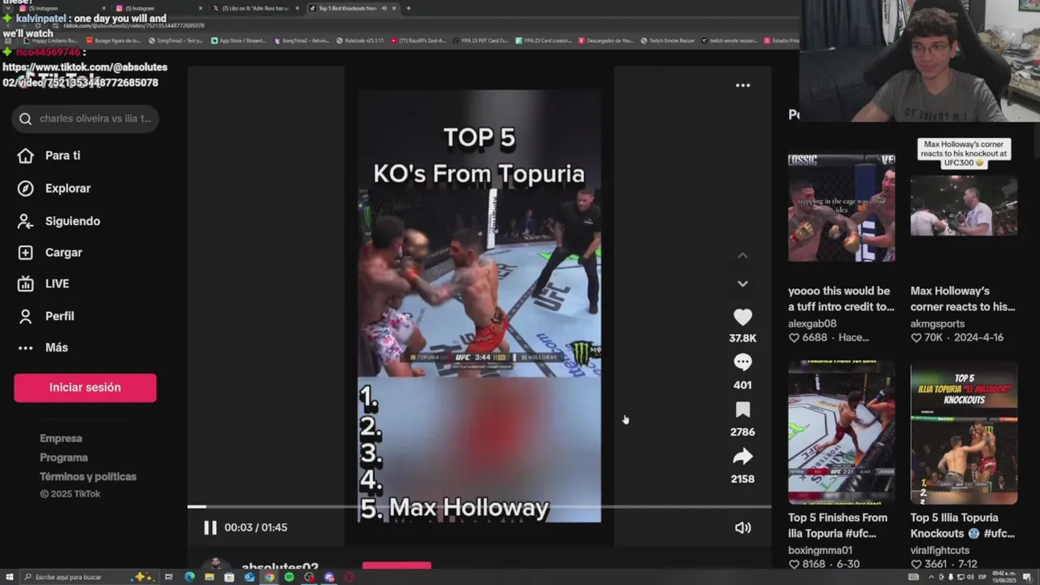
Task: Click the Iniciar sesión button
Action: coord(85,388)
